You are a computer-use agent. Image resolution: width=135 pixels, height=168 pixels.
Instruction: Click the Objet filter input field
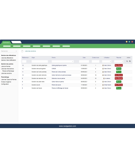coord(40,61)
